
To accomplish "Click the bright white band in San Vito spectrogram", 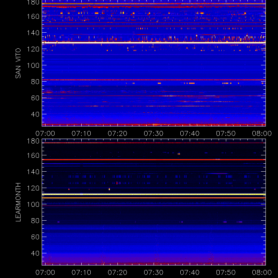I will pos(154,43).
